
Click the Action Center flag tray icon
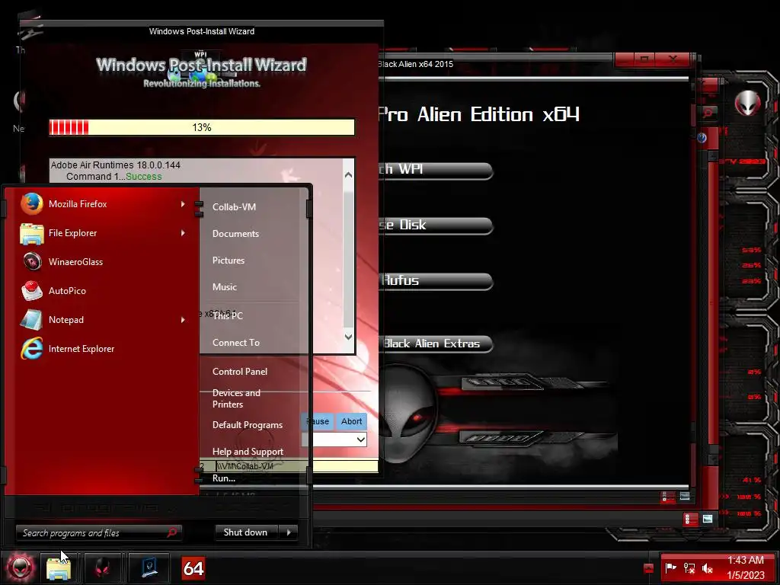[x=670, y=567]
